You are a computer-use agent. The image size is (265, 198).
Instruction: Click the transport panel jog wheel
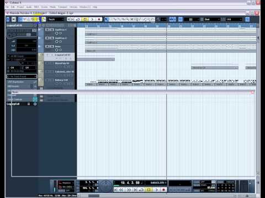106,186
